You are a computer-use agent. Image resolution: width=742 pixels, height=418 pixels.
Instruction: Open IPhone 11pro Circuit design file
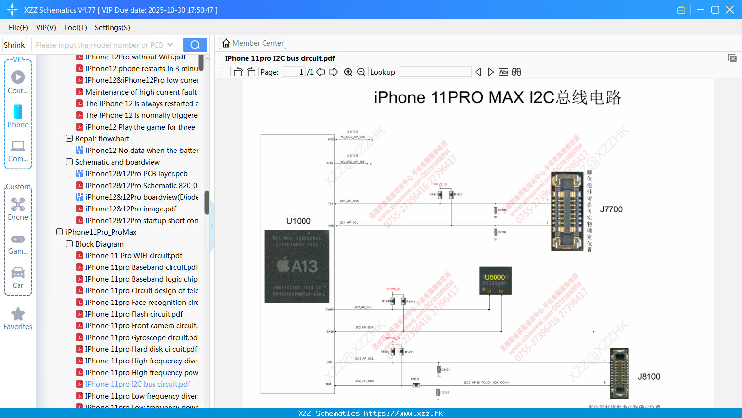(137, 290)
